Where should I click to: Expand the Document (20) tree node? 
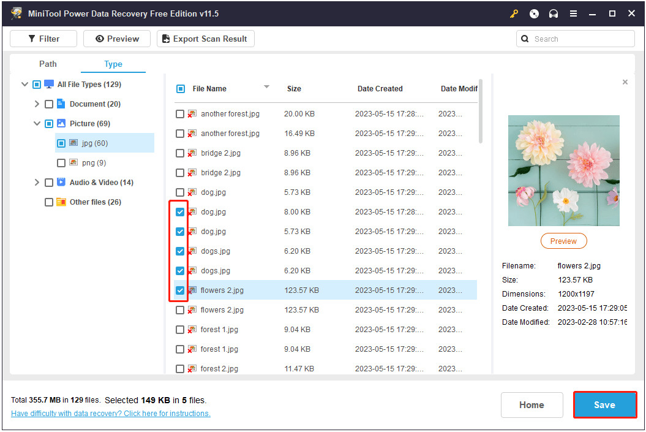tap(37, 104)
